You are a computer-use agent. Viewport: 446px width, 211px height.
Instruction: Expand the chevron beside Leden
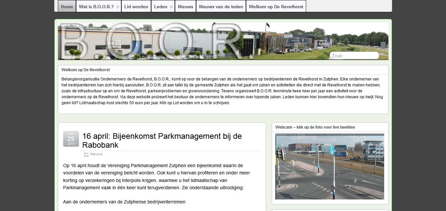(171, 7)
